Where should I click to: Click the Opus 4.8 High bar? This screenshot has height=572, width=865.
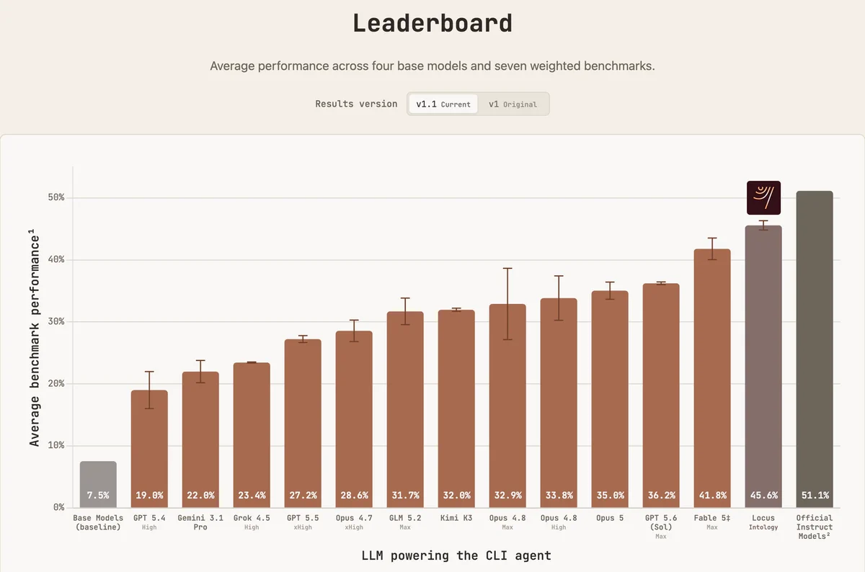point(559,403)
